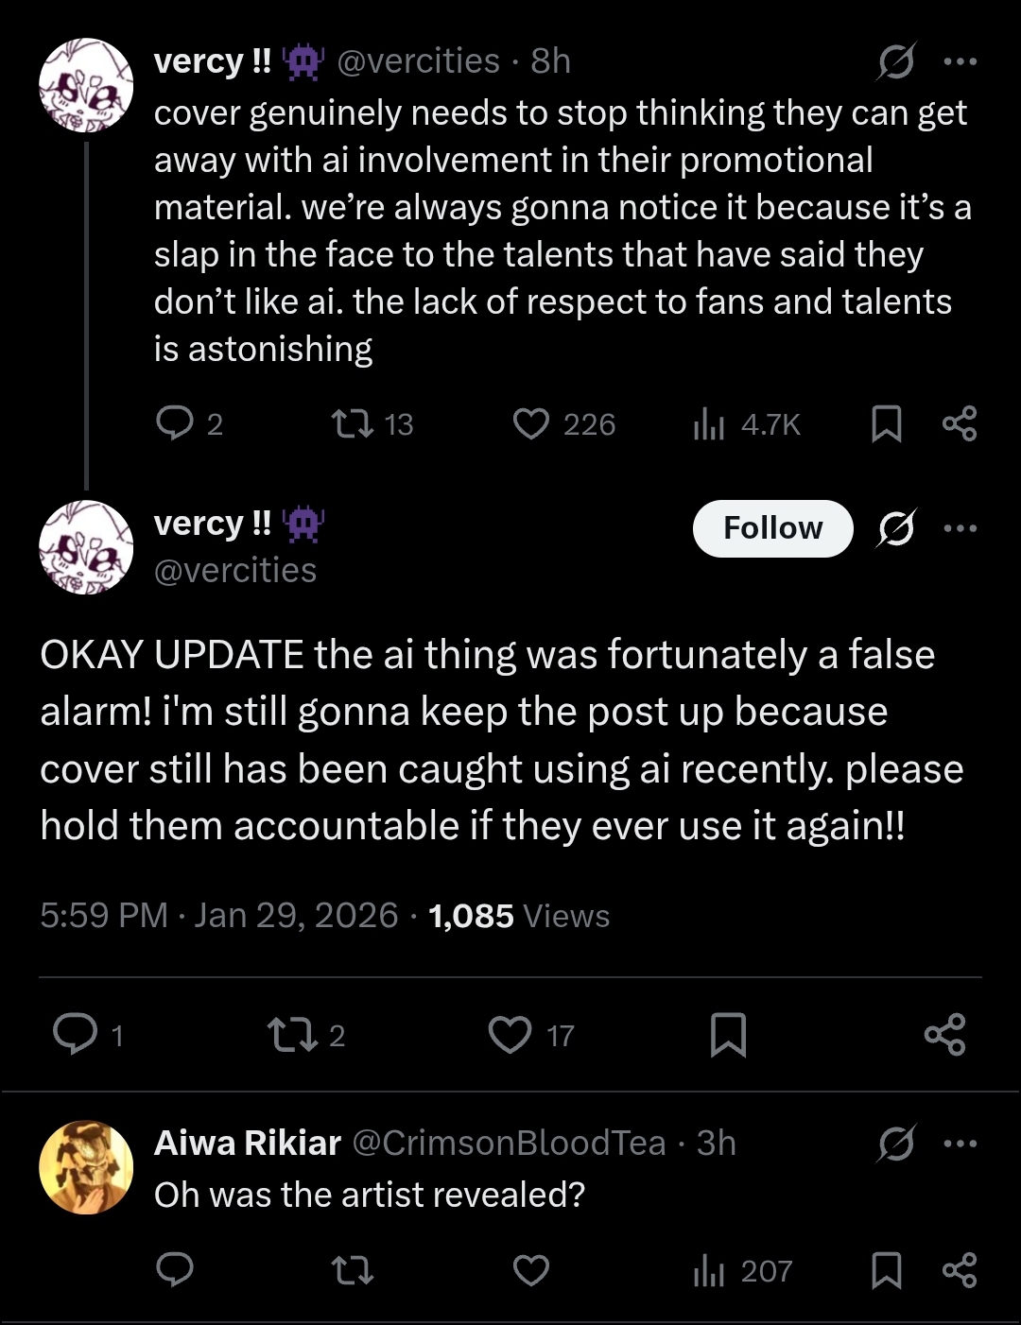View analytics showing 4.7K views

709,424
